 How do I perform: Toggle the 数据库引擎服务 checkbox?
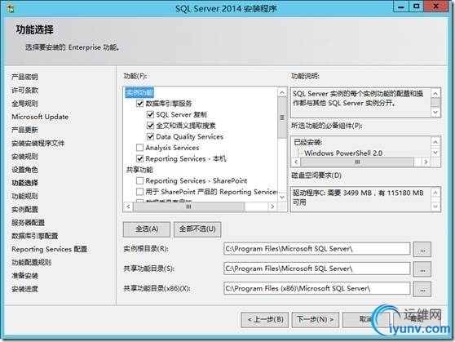(x=140, y=103)
